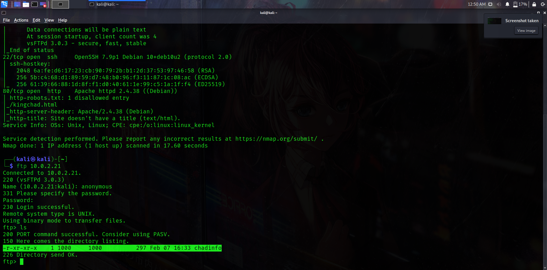Open the network connection tray icon
Screen dimensions: 547x270
[x=490, y=4]
